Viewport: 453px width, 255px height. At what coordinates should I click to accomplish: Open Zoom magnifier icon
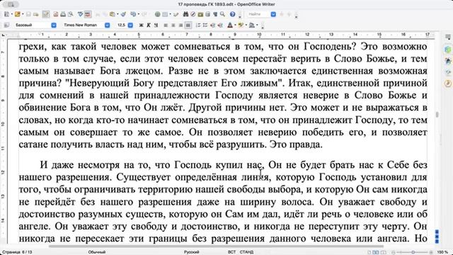coord(222,14)
